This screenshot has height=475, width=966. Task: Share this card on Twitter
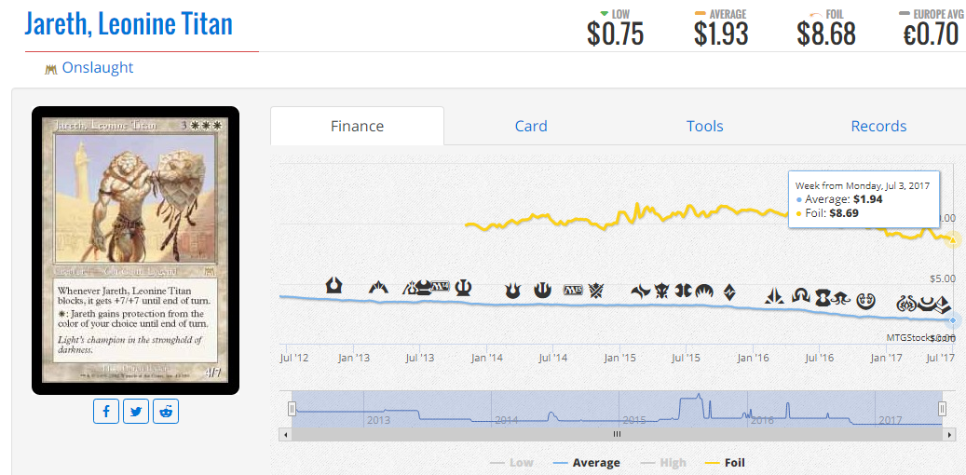136,411
